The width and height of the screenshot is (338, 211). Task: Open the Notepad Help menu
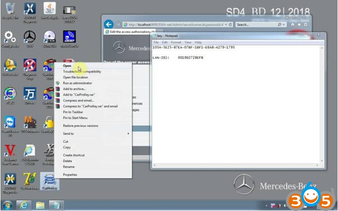tap(198, 42)
